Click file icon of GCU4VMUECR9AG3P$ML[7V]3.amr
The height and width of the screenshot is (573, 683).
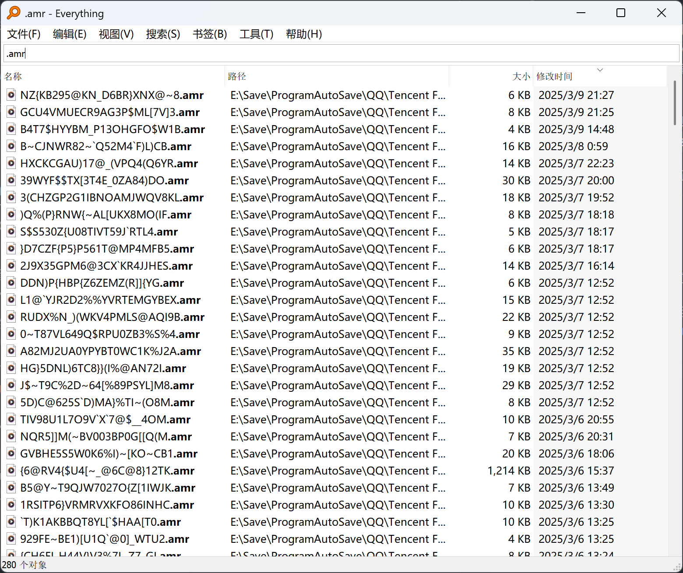coord(11,112)
